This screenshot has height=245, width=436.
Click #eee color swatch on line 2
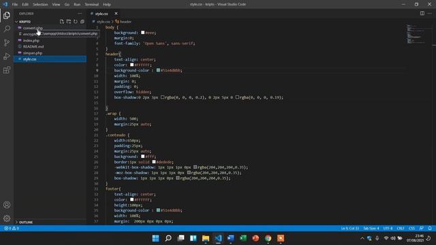(142, 33)
